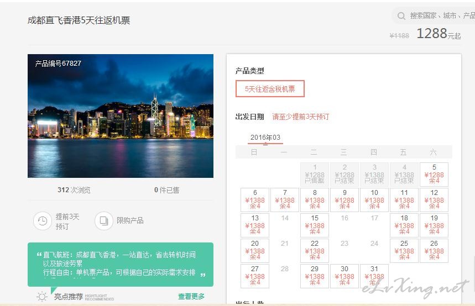Choose departure date March 31
475x306 pixels.
374,276
